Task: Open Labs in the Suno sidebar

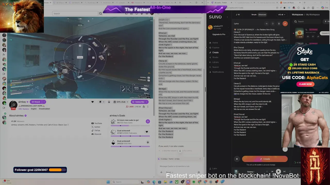Action: (x=213, y=169)
